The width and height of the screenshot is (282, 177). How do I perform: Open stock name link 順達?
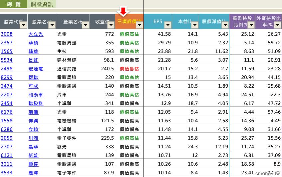coord(33,164)
